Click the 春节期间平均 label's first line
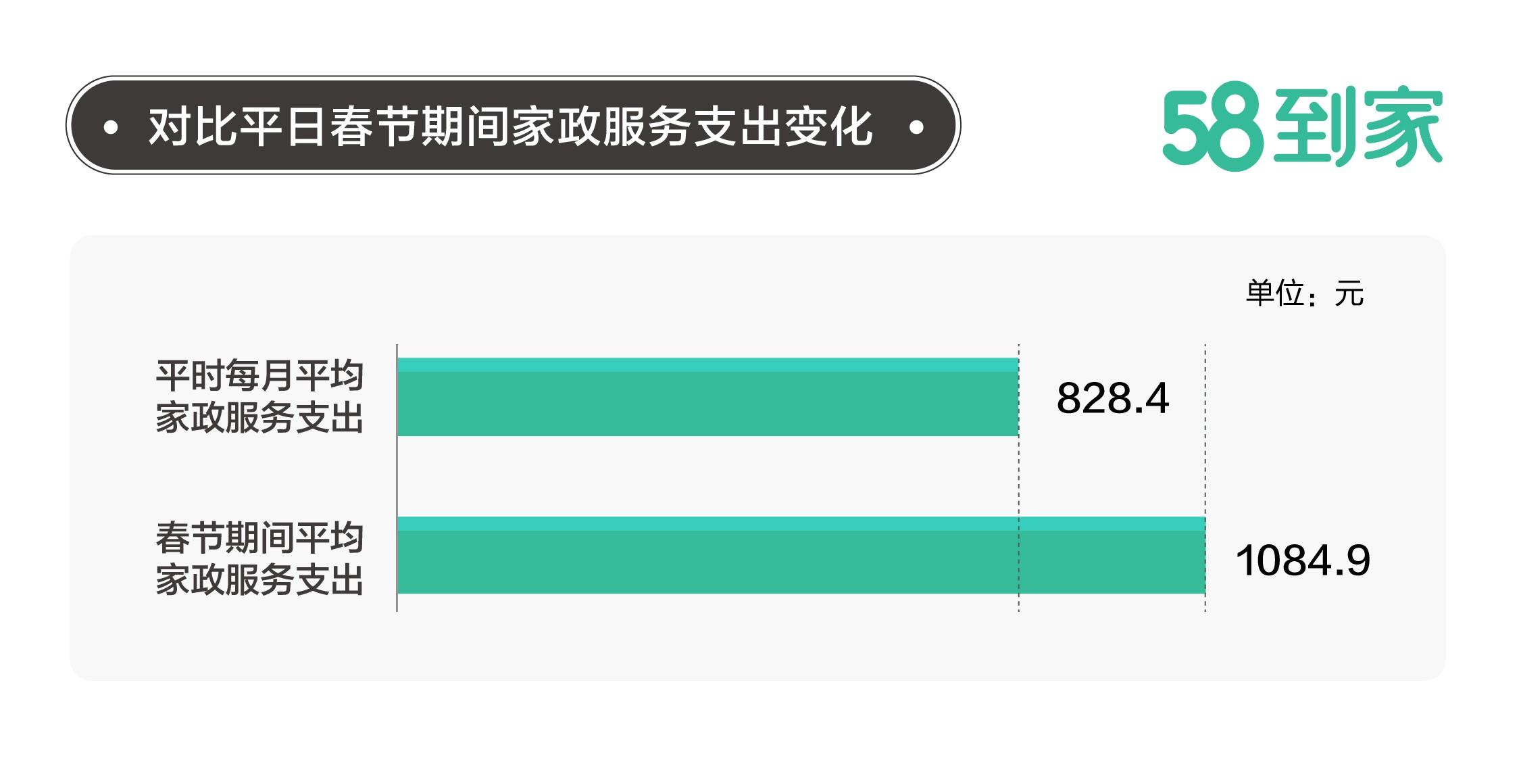 [x=260, y=539]
